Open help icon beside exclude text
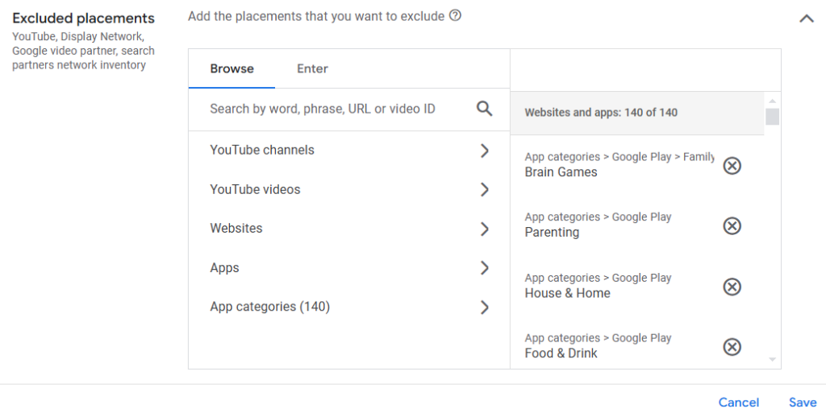The height and width of the screenshot is (413, 826). 455,16
